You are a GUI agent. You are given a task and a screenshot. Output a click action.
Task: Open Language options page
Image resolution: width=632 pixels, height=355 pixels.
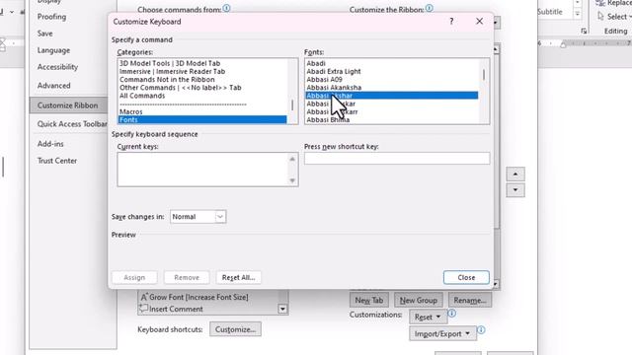[x=53, y=50]
